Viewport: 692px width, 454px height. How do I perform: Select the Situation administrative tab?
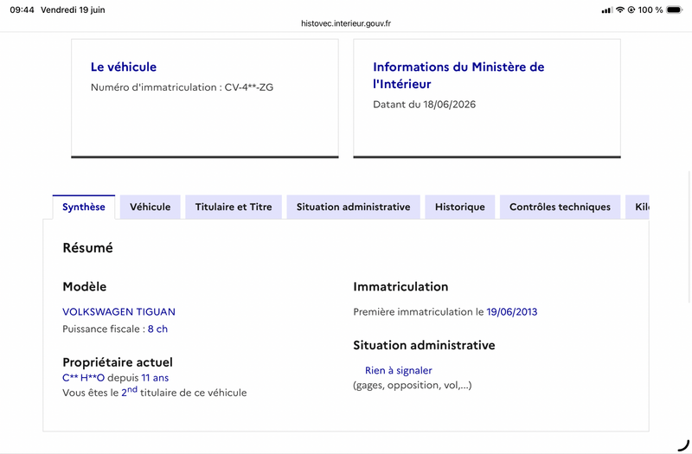(x=353, y=207)
